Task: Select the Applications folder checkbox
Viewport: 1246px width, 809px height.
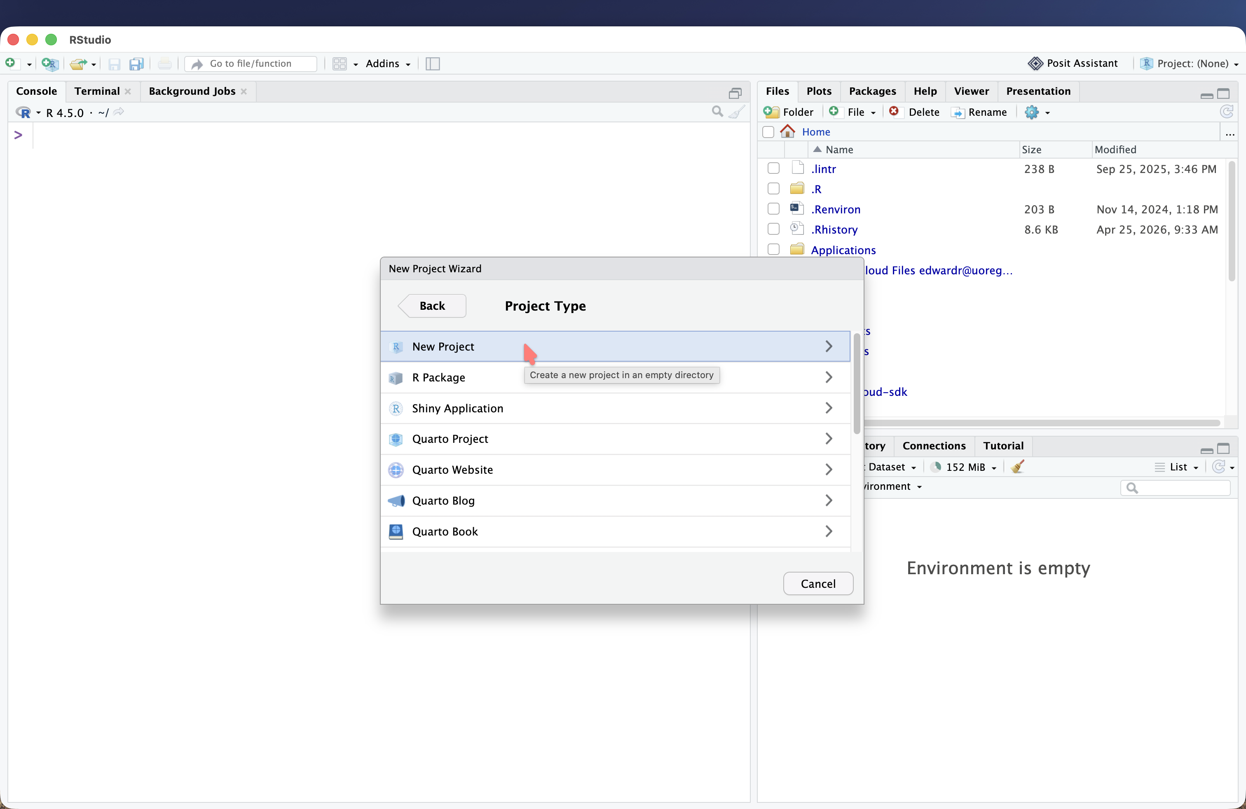Action: [x=773, y=250]
